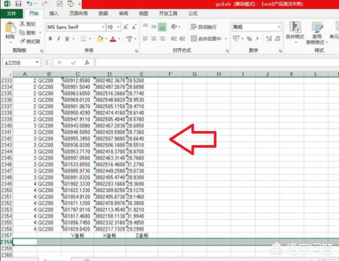Image resolution: width=339 pixels, height=261 pixels.
Task: Select the Format Painter brush
Action: tap(22, 41)
